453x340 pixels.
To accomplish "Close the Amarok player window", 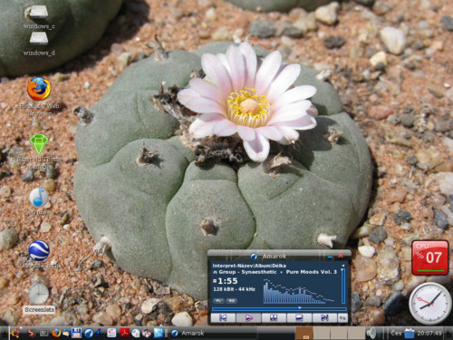I will point(341,256).
